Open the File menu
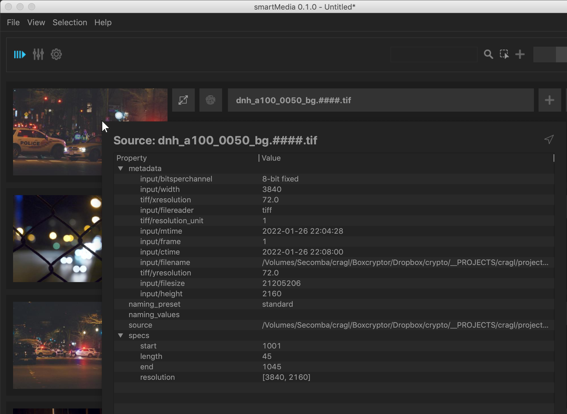The width and height of the screenshot is (567, 414). pos(13,22)
